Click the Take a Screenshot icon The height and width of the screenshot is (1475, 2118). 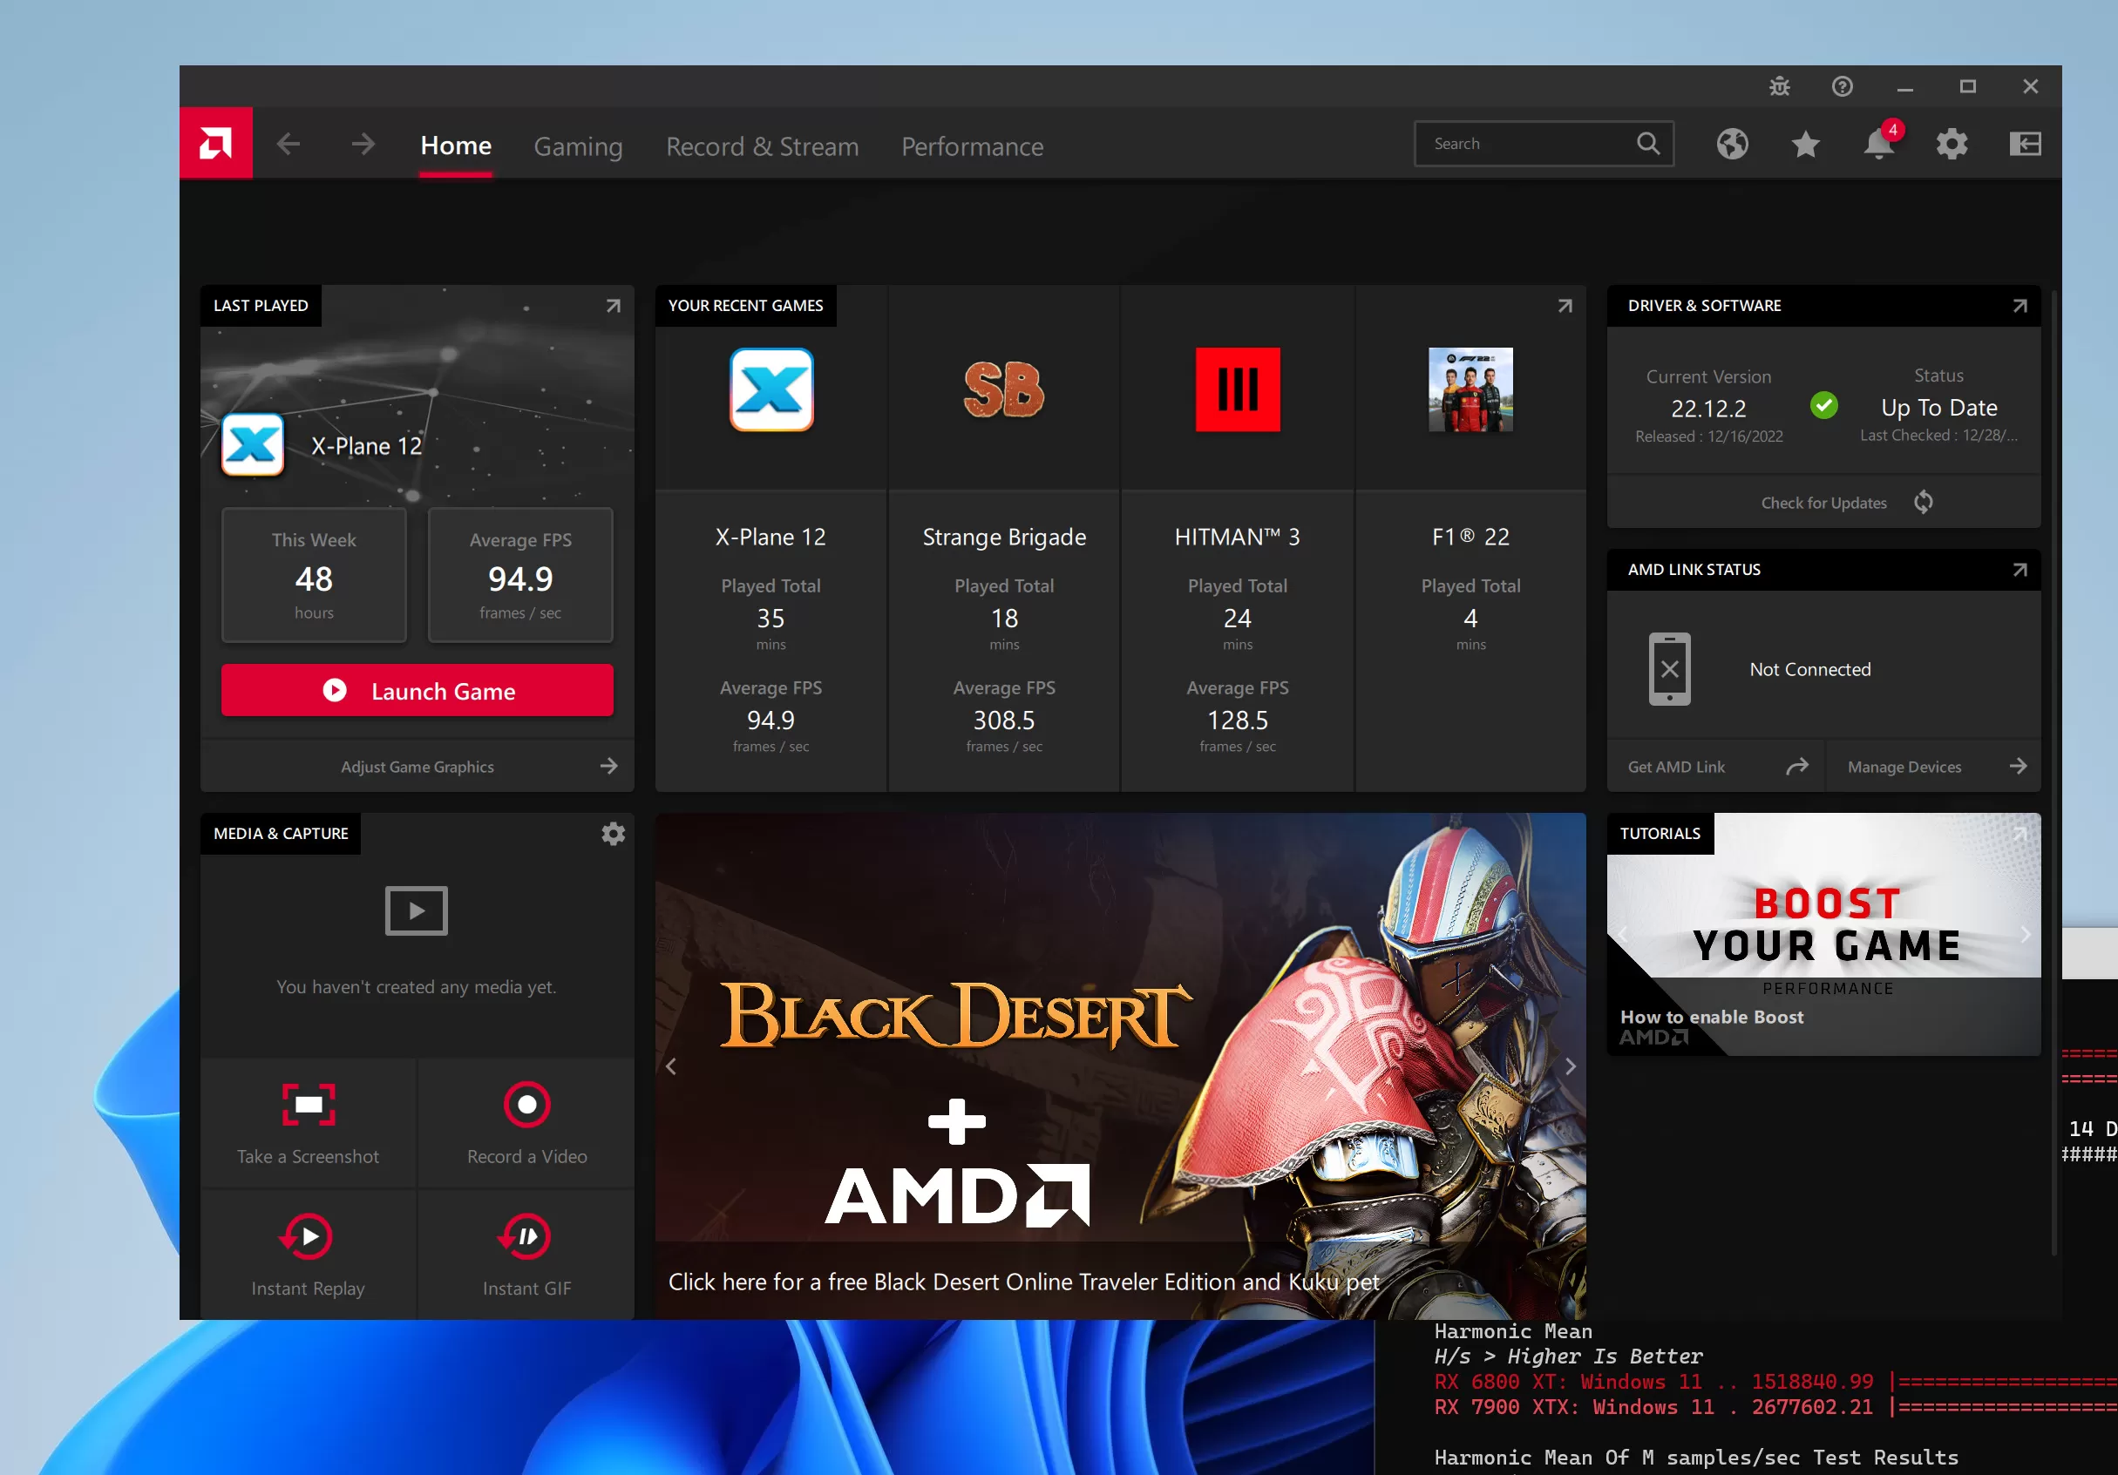[308, 1105]
